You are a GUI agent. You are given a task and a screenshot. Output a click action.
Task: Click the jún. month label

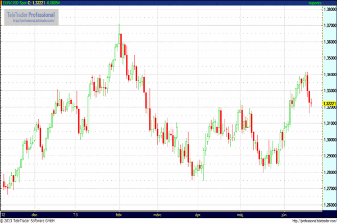283,214
